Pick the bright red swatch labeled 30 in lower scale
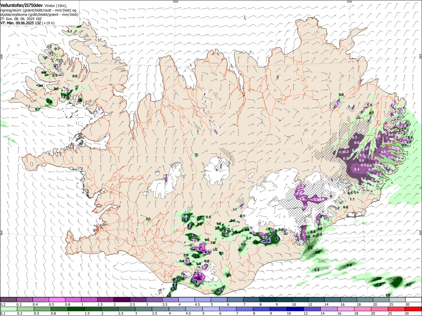This screenshot has width=422, height=316. (413, 309)
